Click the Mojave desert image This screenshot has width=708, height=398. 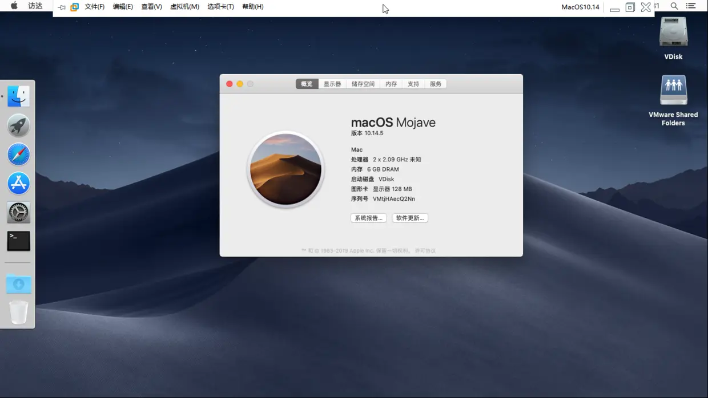click(x=285, y=169)
